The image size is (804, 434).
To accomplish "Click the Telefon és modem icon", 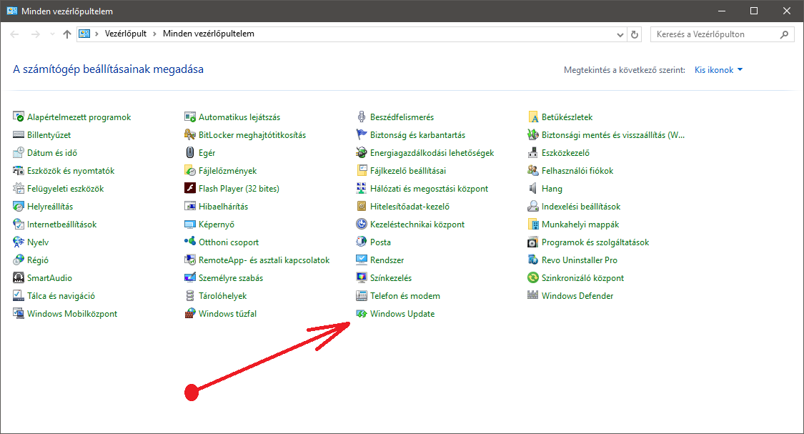I will pos(362,295).
